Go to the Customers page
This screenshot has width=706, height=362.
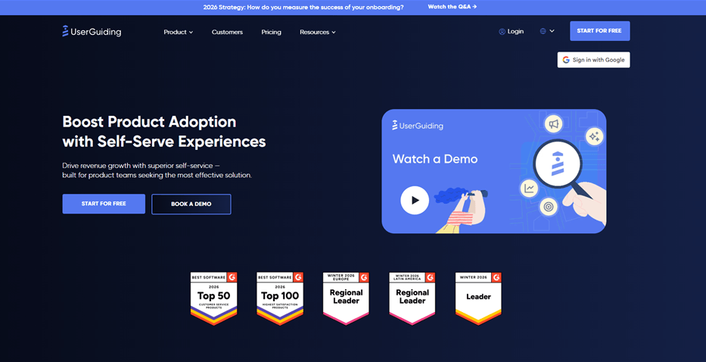[x=227, y=32]
